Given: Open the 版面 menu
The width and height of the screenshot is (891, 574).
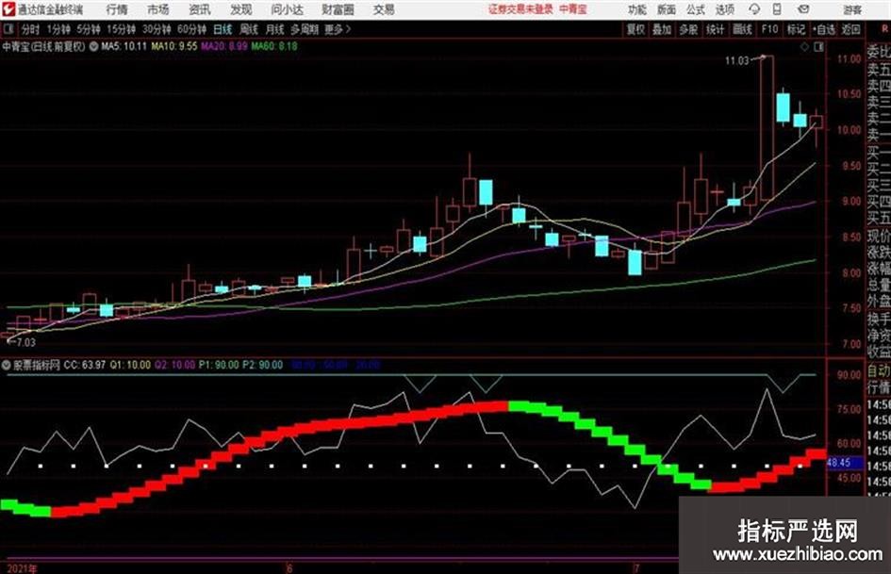Looking at the screenshot, I should pos(666,9).
